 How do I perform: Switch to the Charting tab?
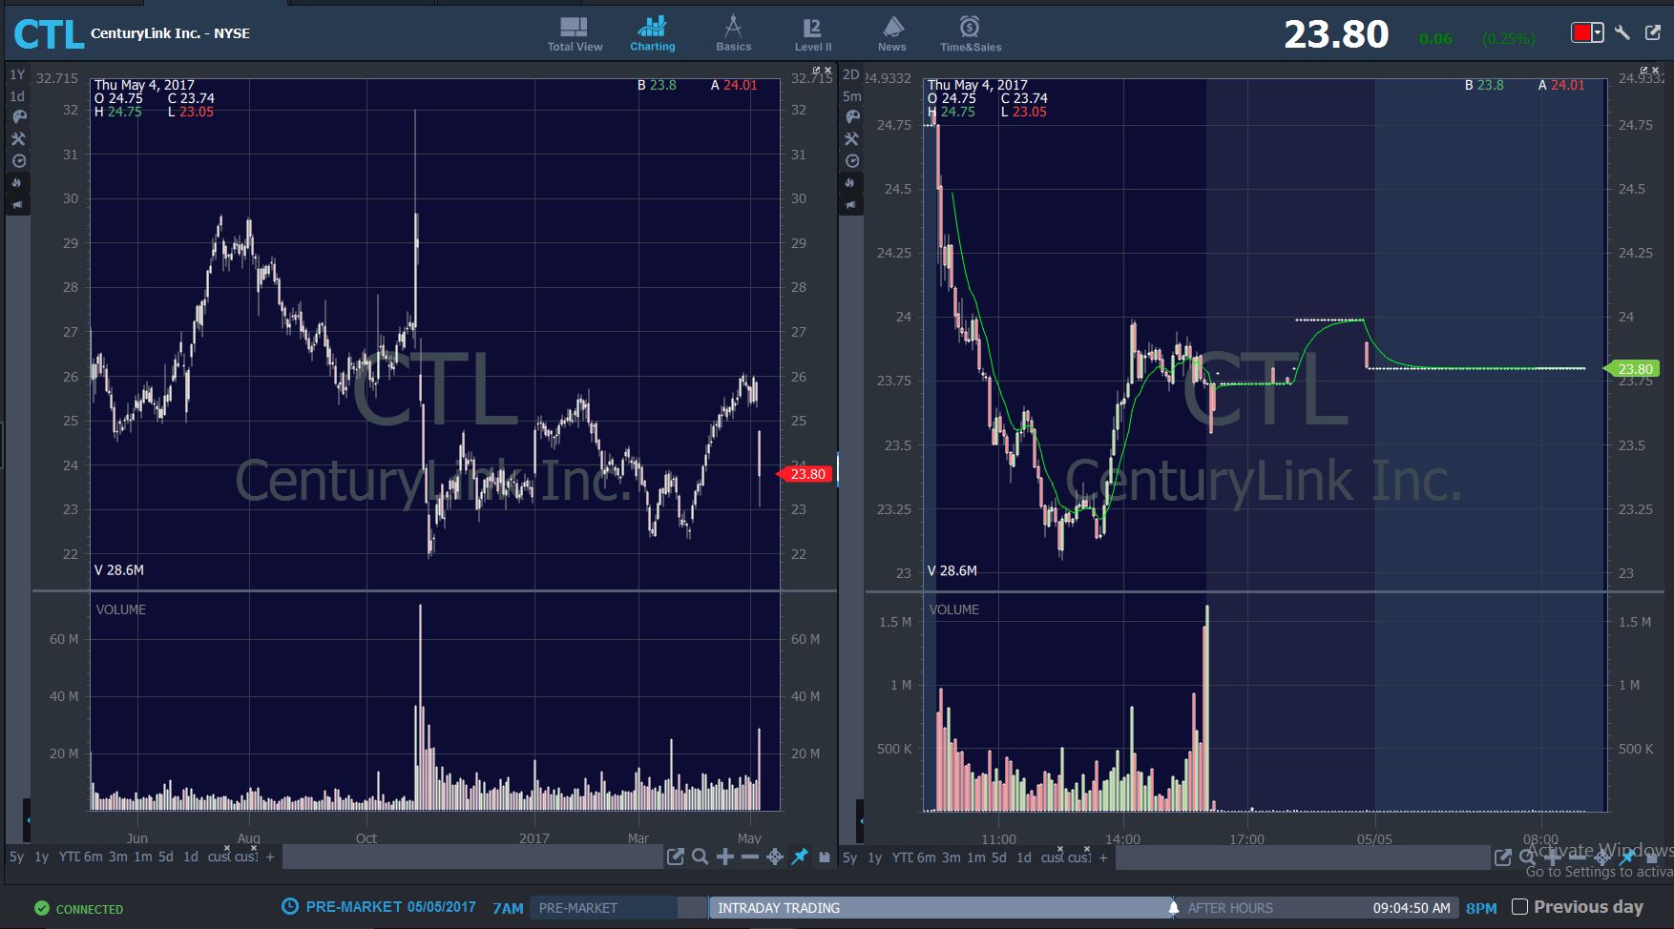[x=653, y=33]
